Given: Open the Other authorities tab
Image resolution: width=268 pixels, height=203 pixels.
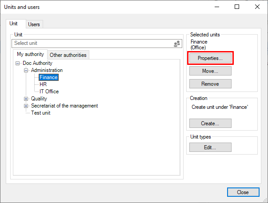Looking at the screenshot, I should pos(68,55).
